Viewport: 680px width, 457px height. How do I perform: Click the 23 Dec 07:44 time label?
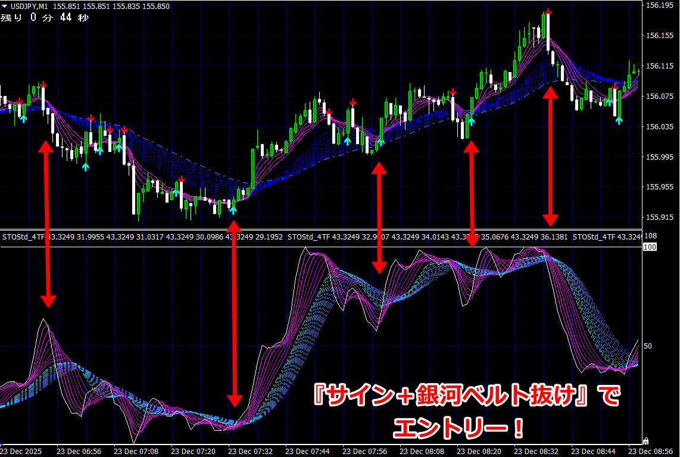pyautogui.click(x=307, y=452)
